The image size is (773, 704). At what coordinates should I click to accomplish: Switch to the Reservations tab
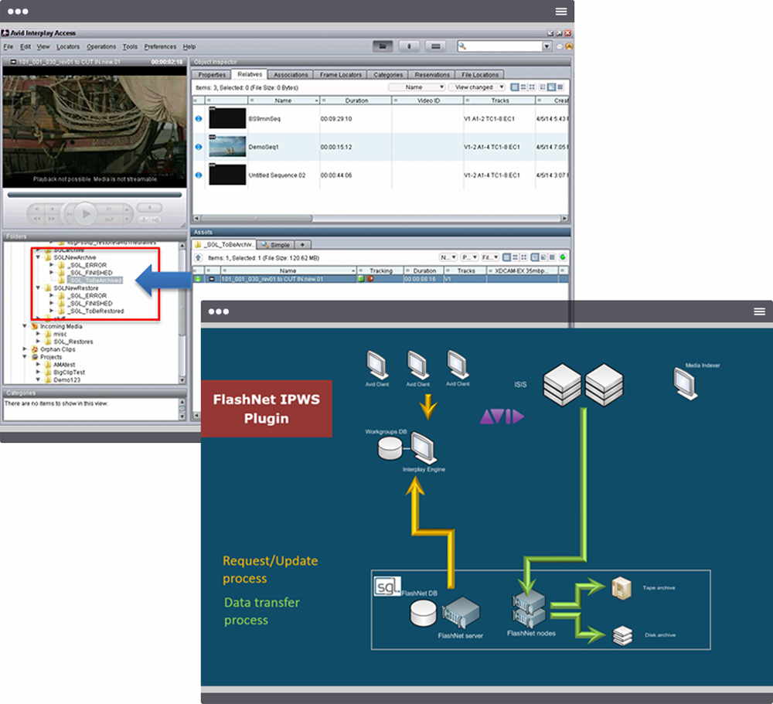pyautogui.click(x=432, y=74)
